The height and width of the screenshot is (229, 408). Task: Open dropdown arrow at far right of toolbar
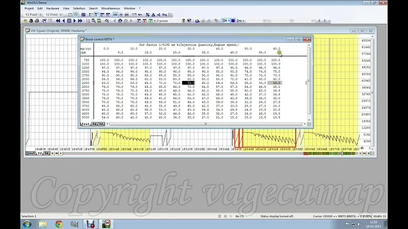[x=329, y=21]
